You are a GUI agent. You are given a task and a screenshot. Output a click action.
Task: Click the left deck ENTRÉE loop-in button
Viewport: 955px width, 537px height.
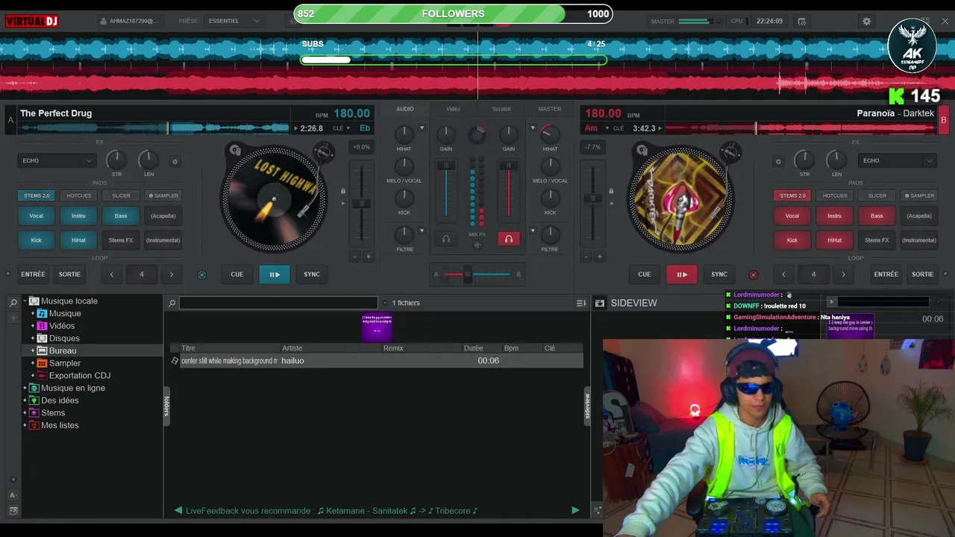click(x=33, y=274)
